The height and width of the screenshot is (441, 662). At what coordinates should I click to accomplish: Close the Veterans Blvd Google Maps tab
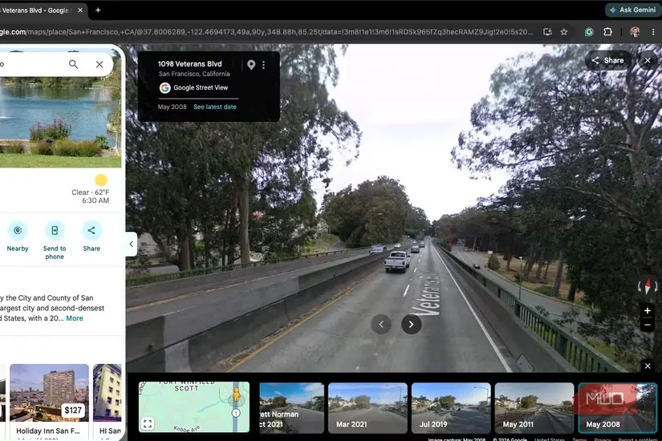point(80,10)
